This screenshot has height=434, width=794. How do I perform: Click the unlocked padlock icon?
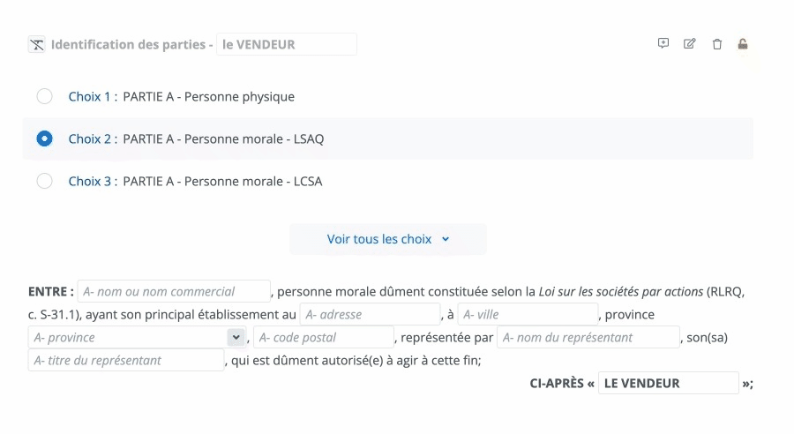pyautogui.click(x=743, y=44)
